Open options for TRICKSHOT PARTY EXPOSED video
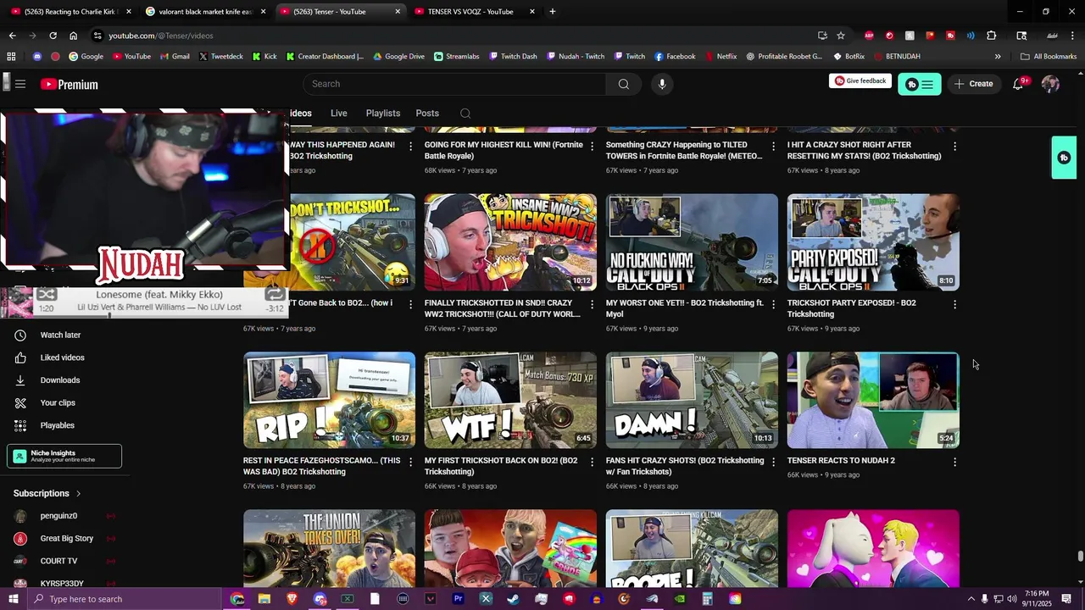The width and height of the screenshot is (1085, 610). click(x=954, y=304)
